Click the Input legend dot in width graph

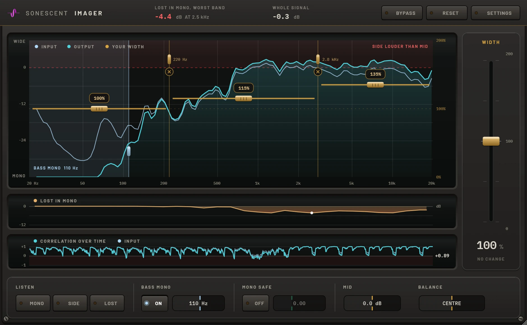coord(36,47)
